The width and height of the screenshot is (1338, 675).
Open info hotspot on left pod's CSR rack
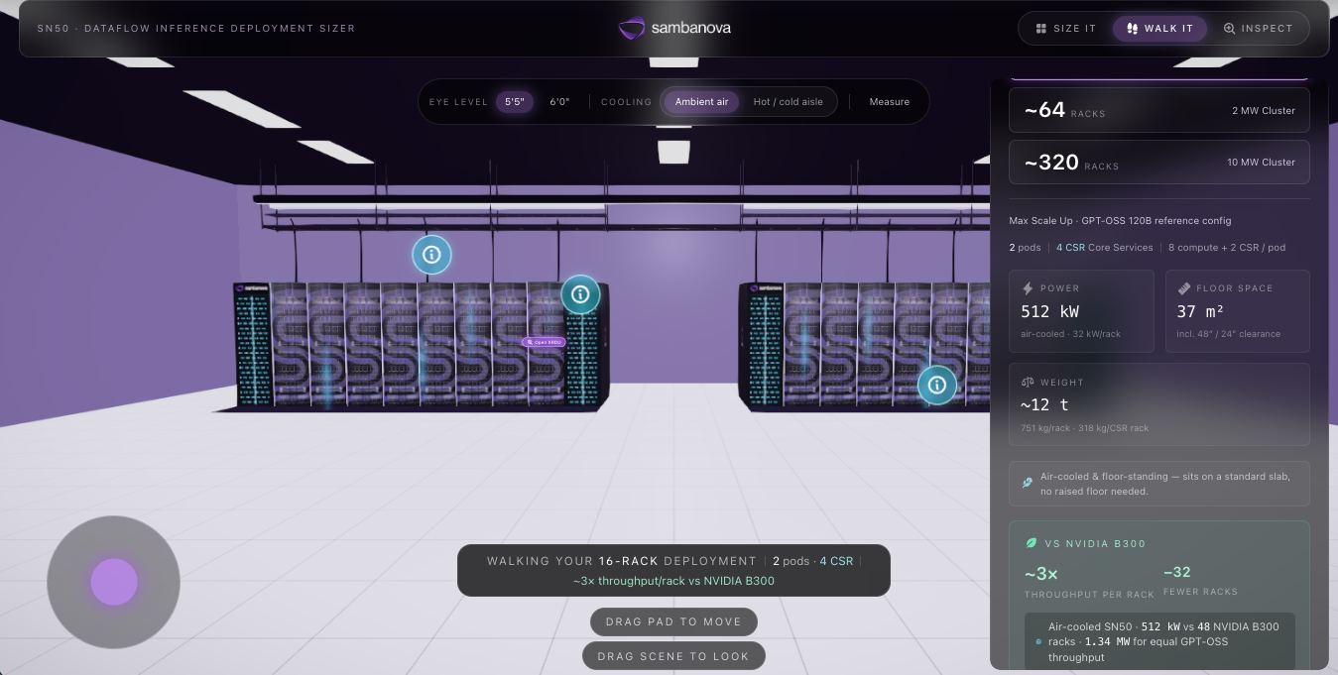pyautogui.click(x=580, y=294)
